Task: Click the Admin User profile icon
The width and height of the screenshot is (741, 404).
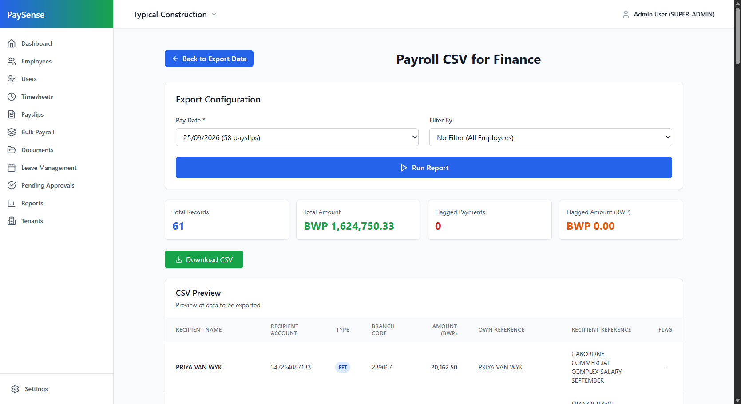Action: click(x=626, y=14)
